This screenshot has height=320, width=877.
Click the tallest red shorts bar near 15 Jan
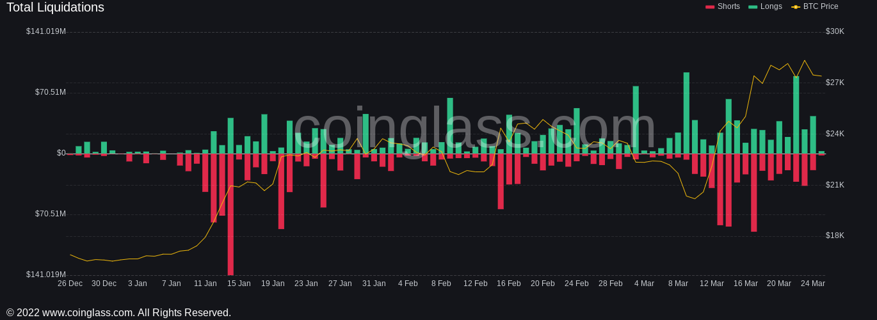(230, 214)
